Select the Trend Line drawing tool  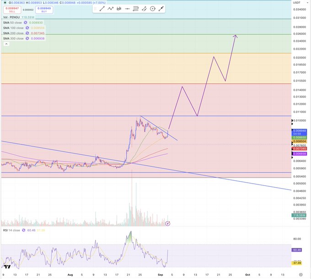(x=102, y=9)
